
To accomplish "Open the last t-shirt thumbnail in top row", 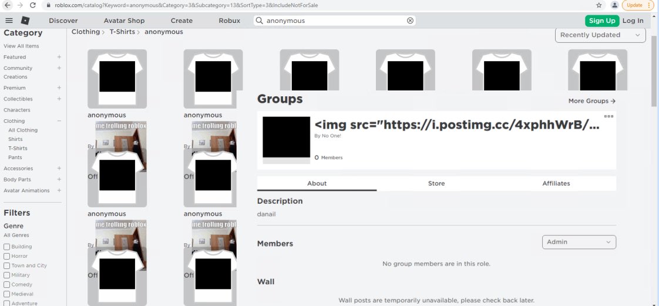I will 597,70.
